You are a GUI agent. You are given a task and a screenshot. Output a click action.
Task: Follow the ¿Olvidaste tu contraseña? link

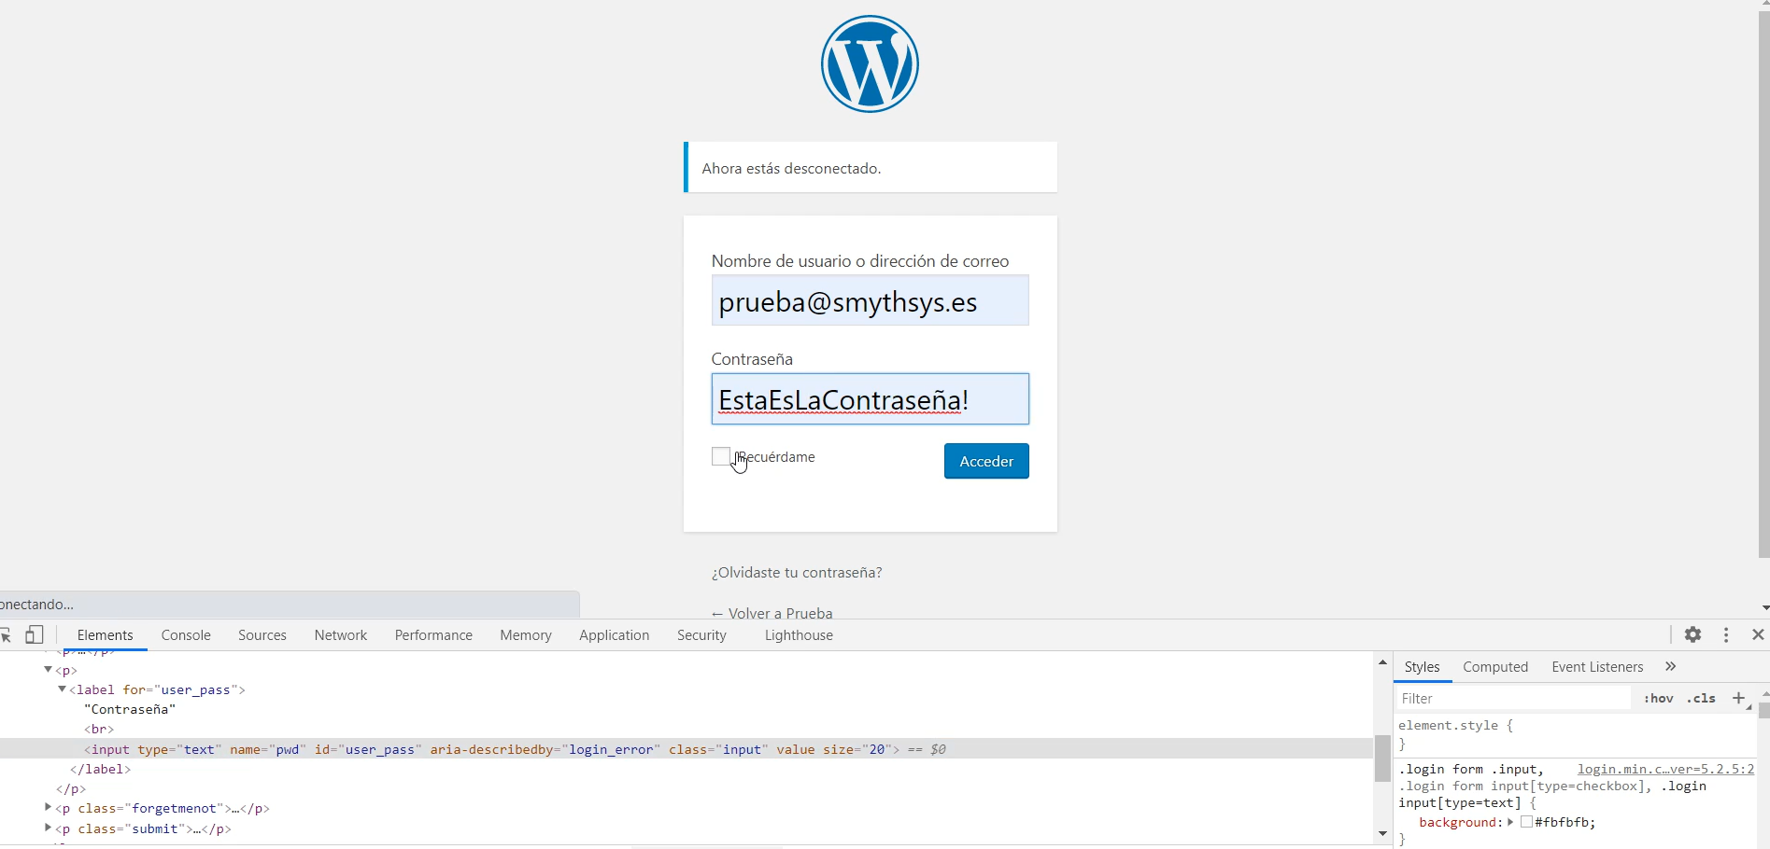click(797, 573)
